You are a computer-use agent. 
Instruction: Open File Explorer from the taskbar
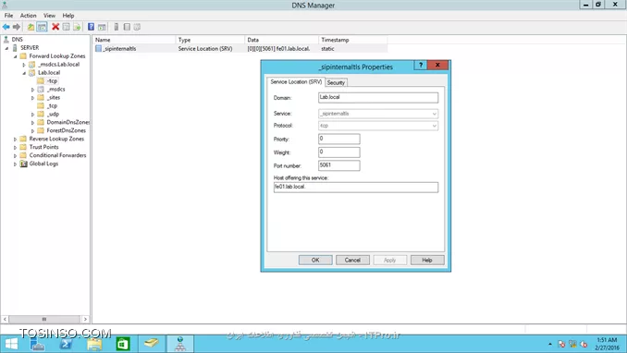pyautogui.click(x=94, y=344)
